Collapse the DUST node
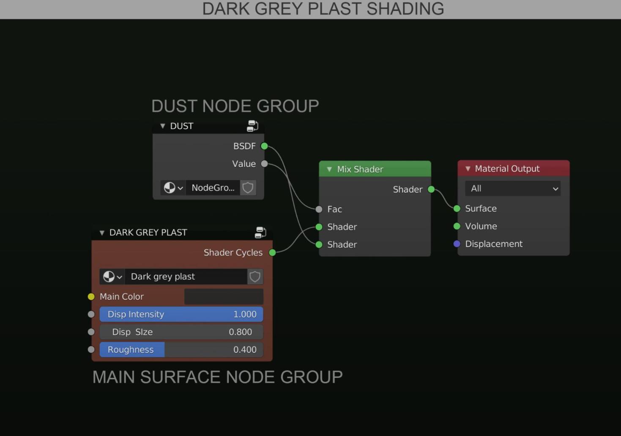The image size is (621, 436). pyautogui.click(x=163, y=126)
